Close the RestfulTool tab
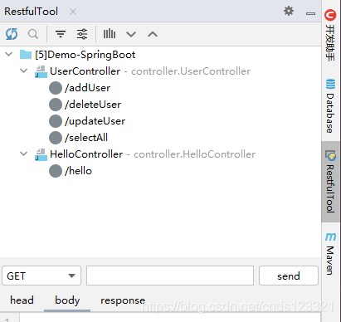341x322 pixels. (73, 12)
